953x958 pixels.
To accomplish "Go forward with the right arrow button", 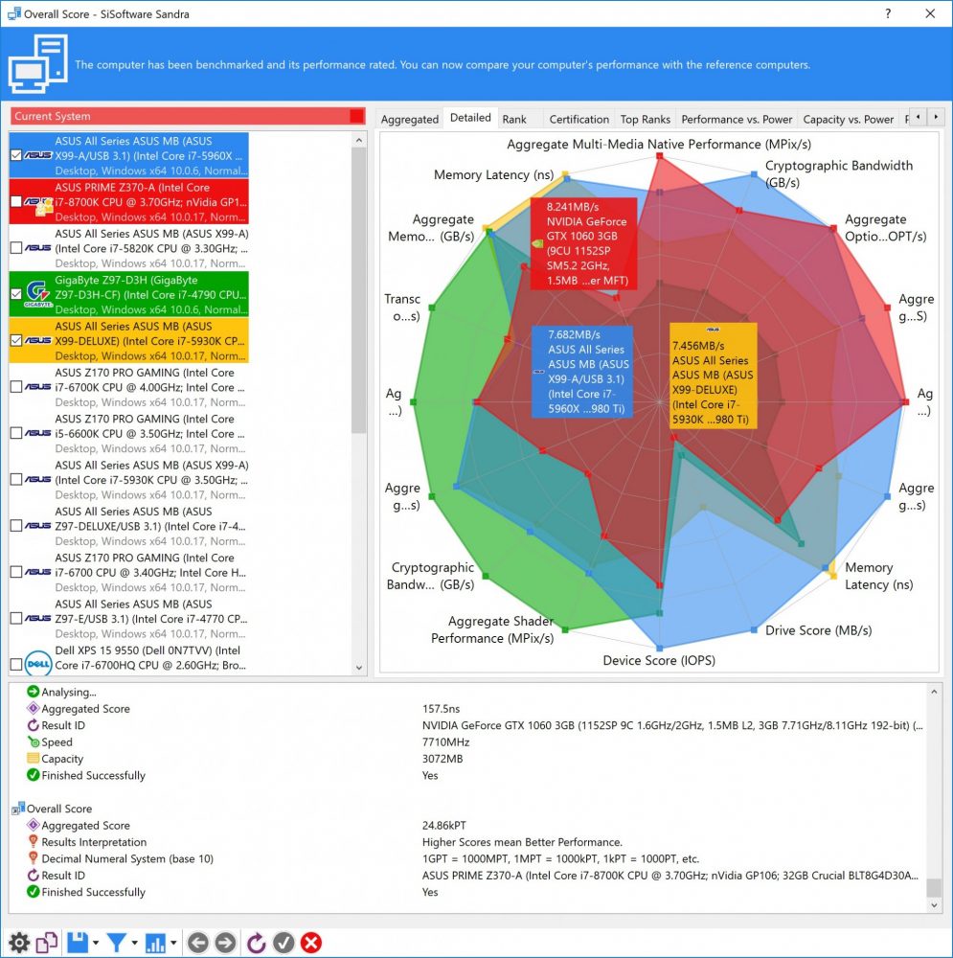I will coord(225,943).
